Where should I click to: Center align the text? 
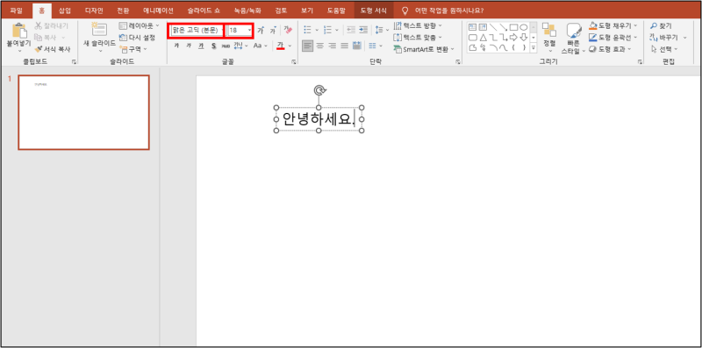click(x=319, y=46)
